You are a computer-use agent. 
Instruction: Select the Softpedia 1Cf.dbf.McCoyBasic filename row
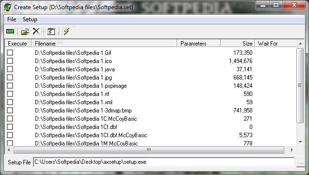[91, 135]
